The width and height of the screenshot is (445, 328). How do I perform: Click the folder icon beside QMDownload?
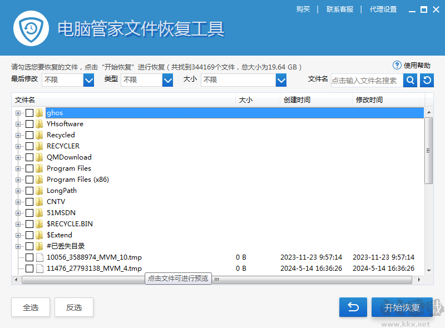pos(38,157)
